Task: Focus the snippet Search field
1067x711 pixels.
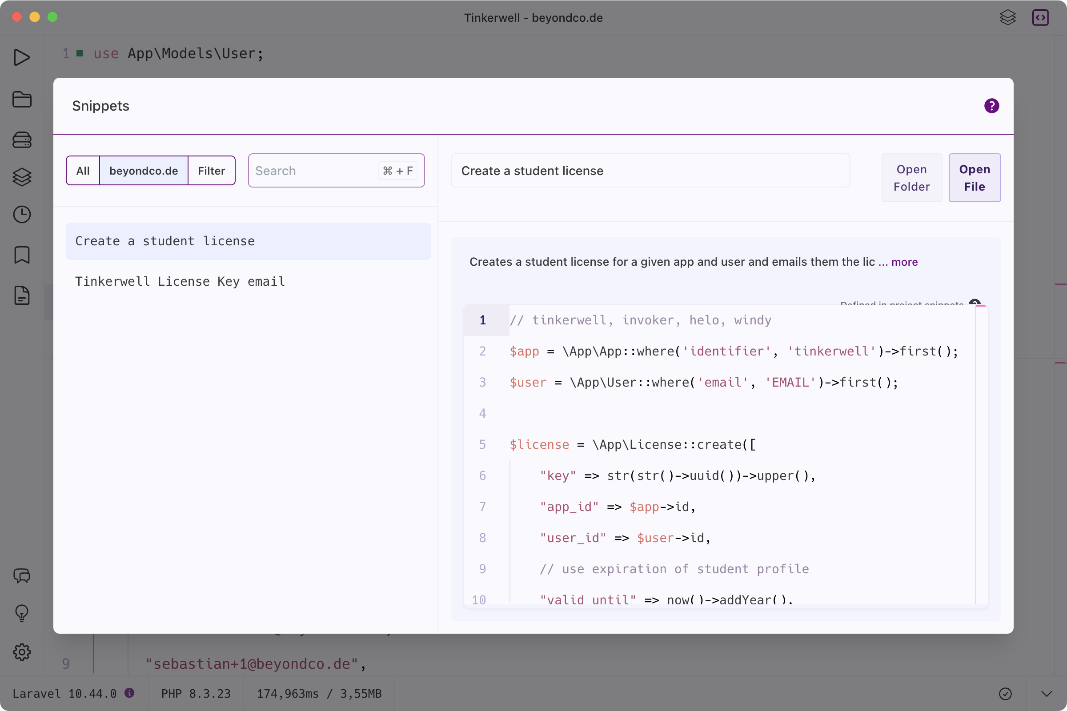Action: click(336, 171)
